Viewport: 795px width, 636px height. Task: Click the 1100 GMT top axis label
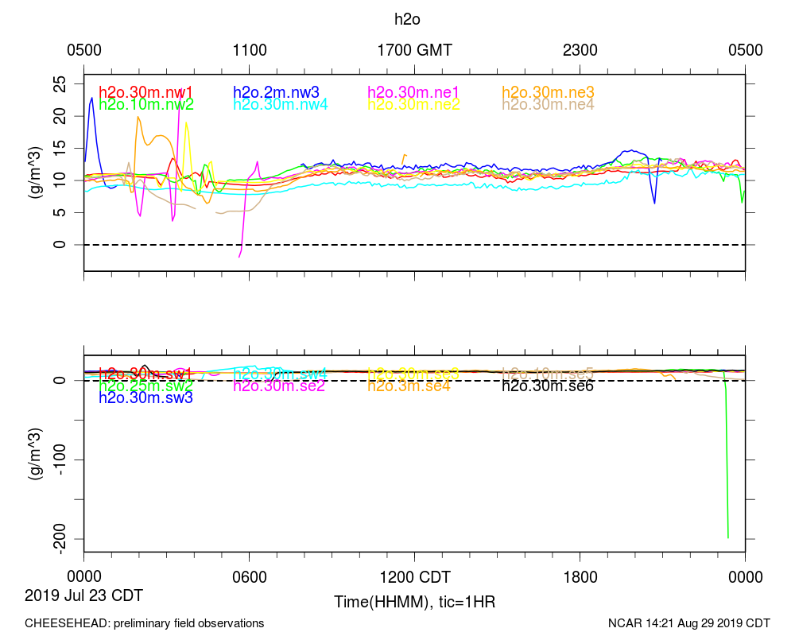point(250,50)
